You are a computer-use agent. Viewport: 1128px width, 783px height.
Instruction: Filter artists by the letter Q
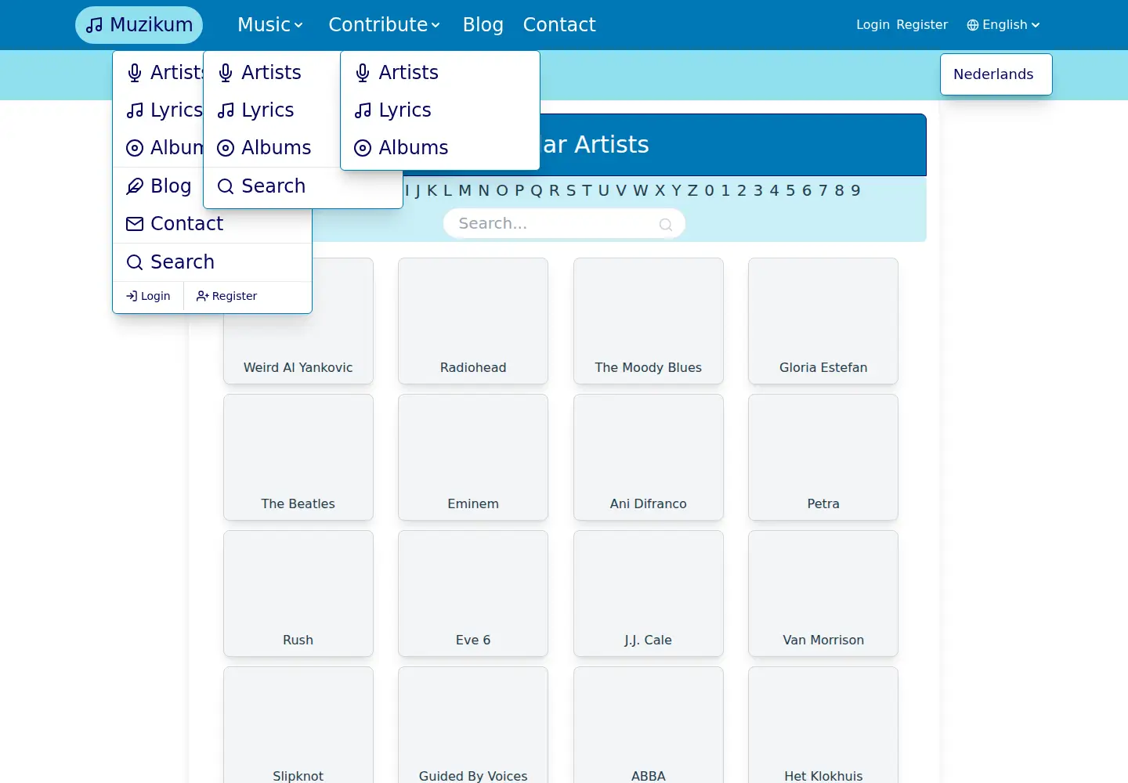pyautogui.click(x=536, y=190)
